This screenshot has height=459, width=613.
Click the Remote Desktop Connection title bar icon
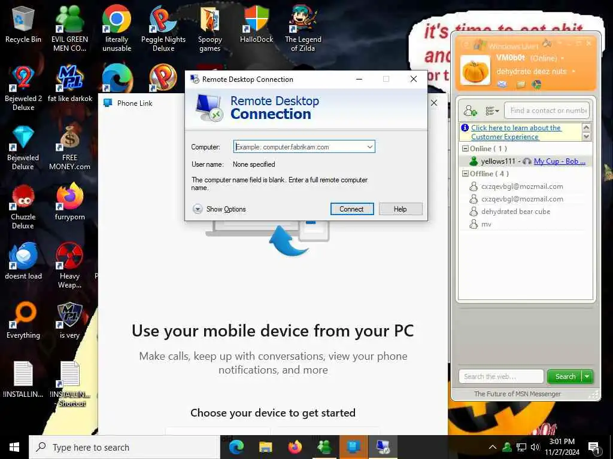[x=195, y=79]
